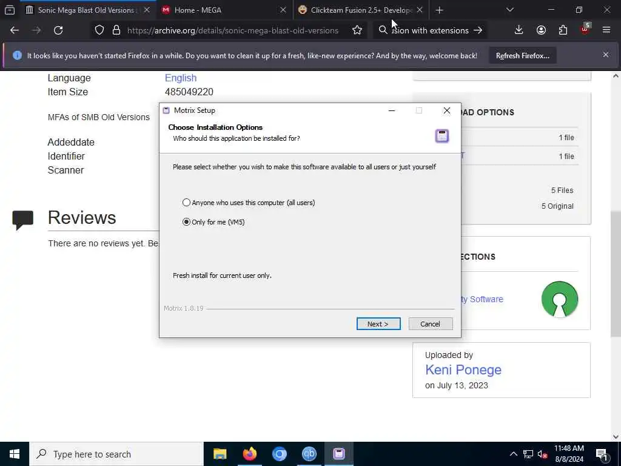Open Windows Start menu
This screenshot has height=466, width=621.
(x=15, y=454)
